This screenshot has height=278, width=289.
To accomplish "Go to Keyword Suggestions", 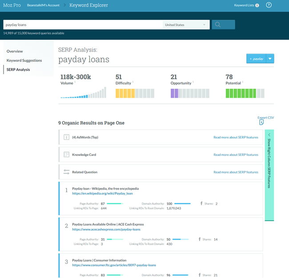I will (24, 60).
